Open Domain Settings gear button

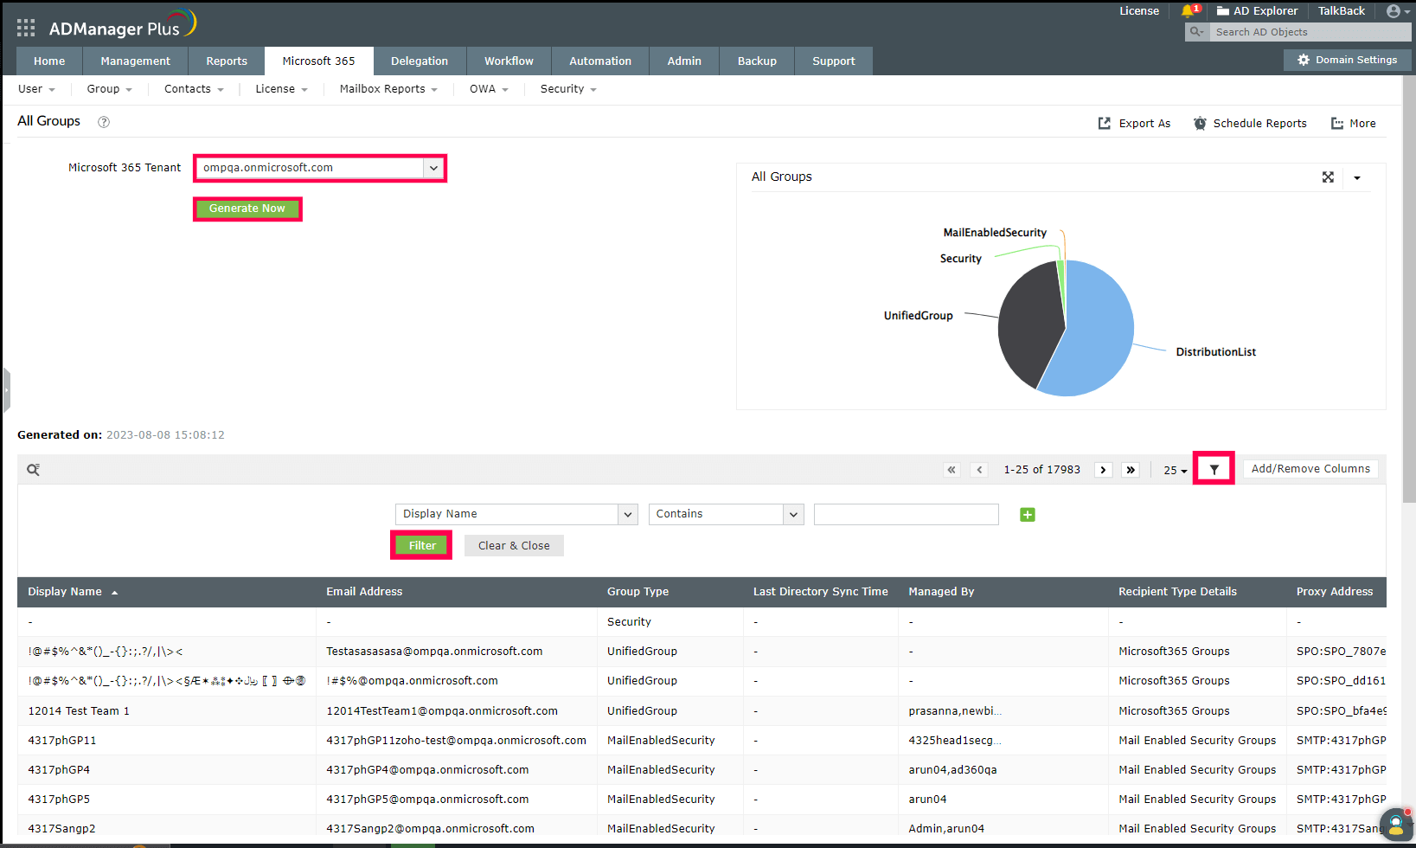[x=1348, y=60]
